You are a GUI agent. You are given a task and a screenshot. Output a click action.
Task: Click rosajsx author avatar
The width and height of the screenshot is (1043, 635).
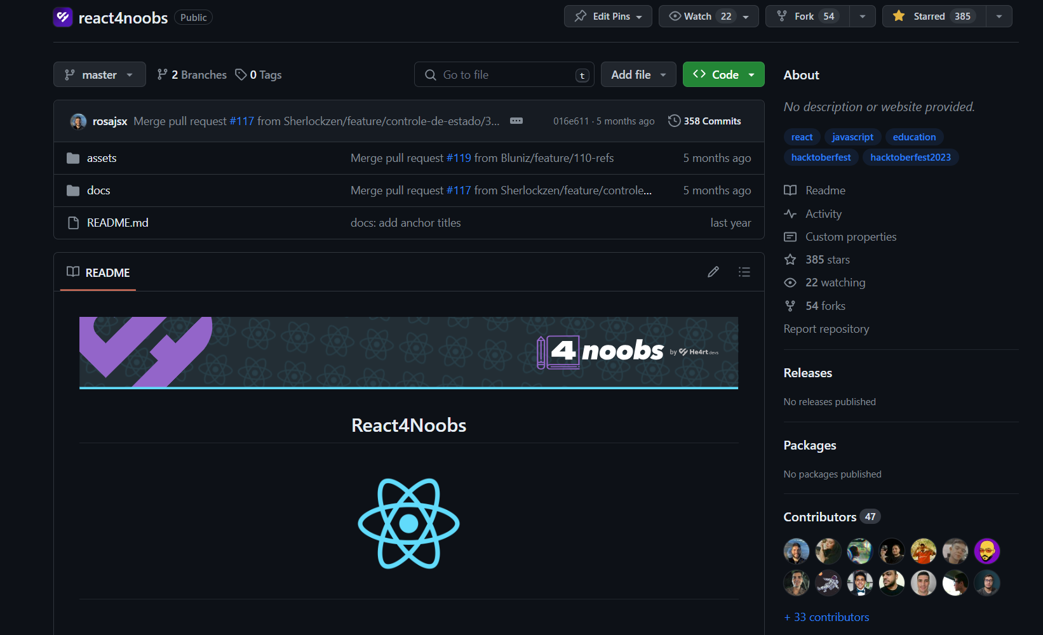click(78, 121)
